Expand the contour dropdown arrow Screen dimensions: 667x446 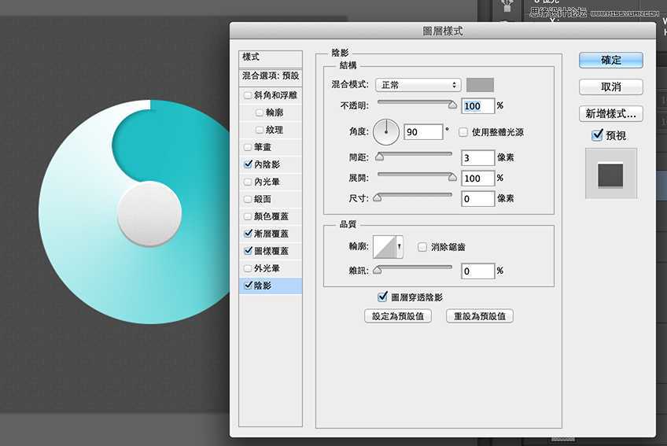click(400, 247)
